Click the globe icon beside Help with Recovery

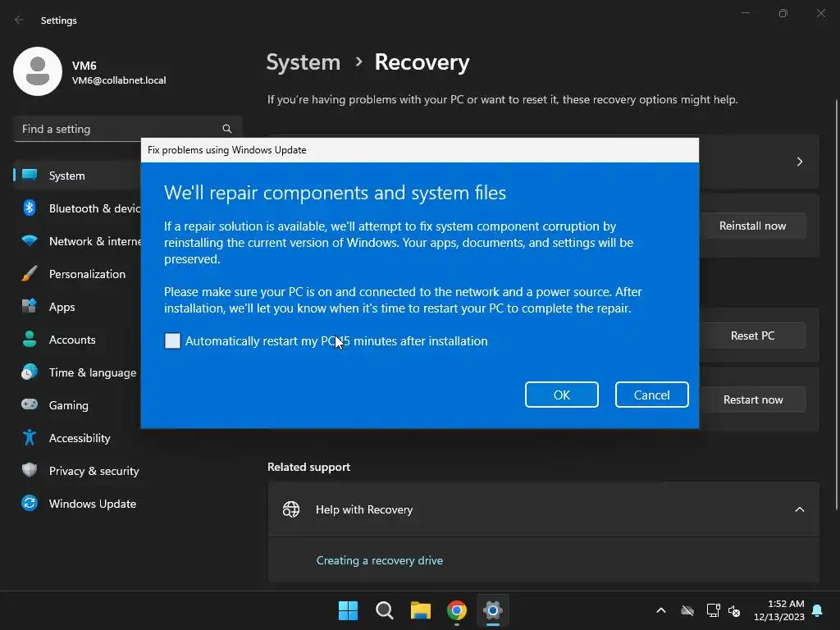pos(291,509)
